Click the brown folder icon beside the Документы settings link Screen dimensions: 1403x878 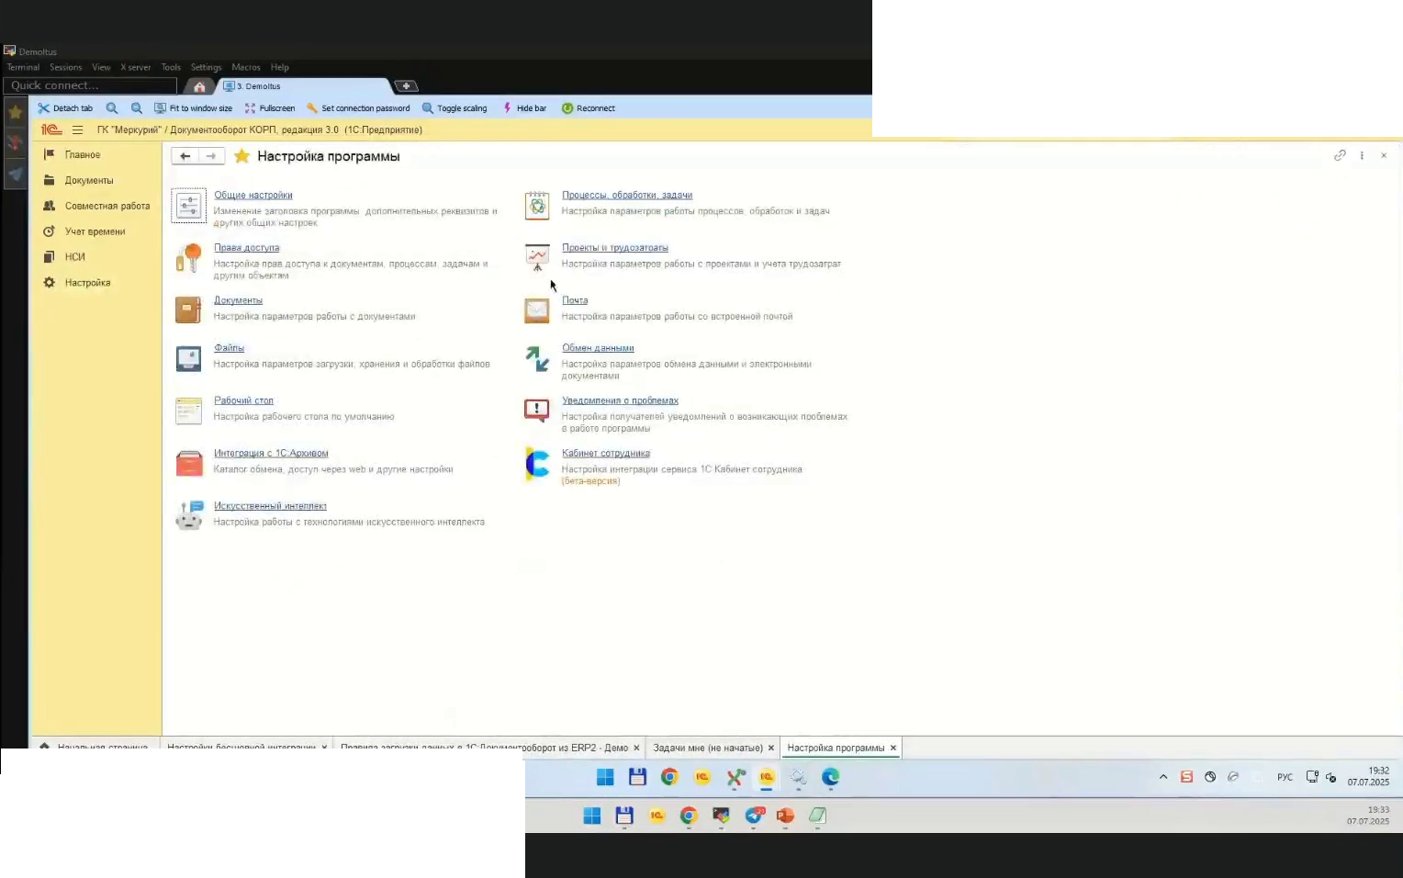tap(188, 310)
